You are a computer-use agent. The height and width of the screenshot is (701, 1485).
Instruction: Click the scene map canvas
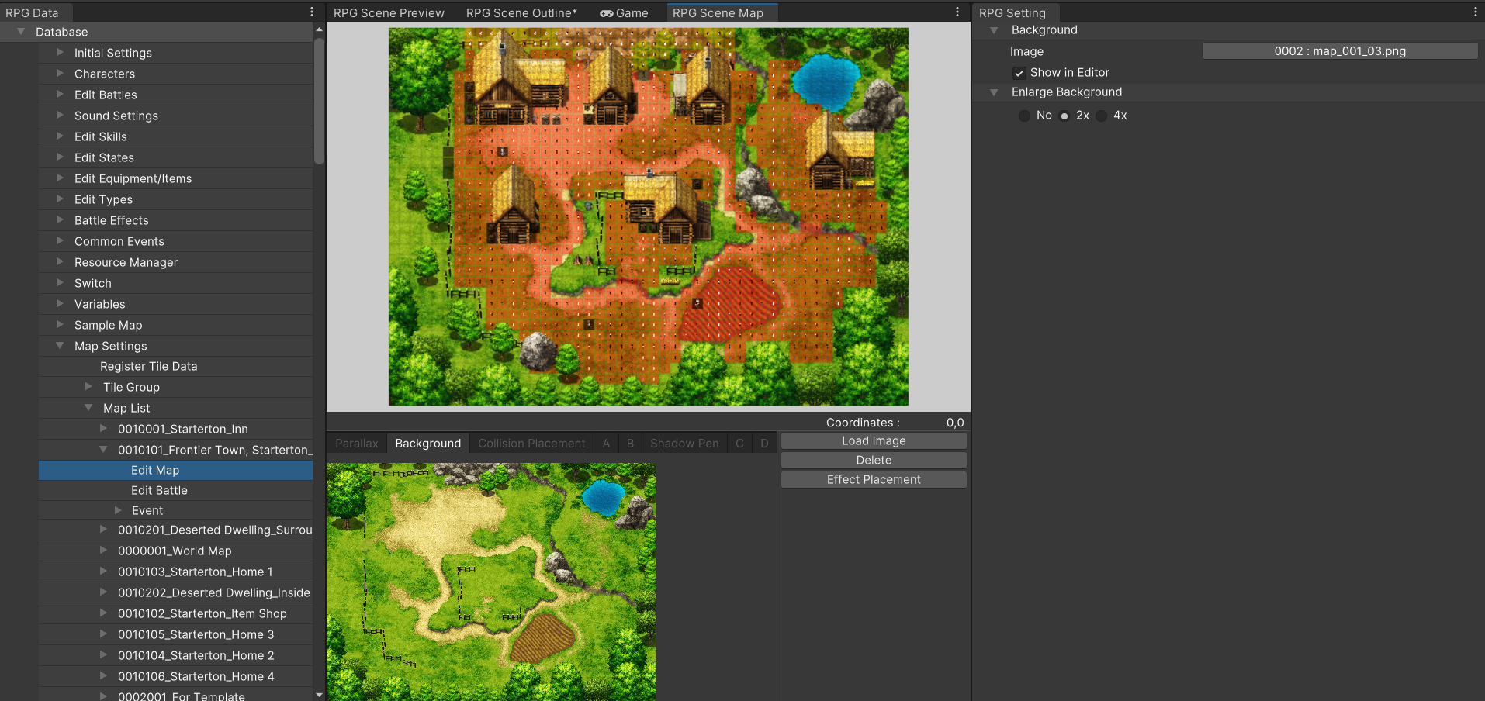point(648,216)
